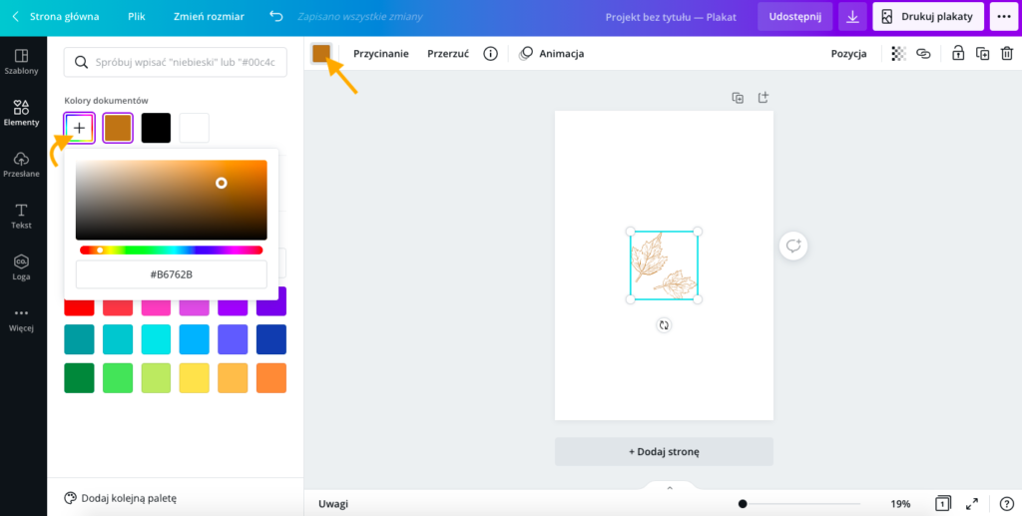
Task: Click the undo arrow icon
Action: click(x=276, y=17)
